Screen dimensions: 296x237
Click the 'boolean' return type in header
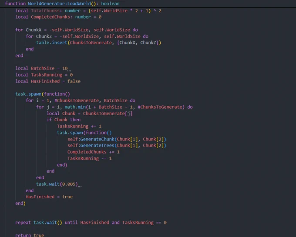(x=110, y=3)
